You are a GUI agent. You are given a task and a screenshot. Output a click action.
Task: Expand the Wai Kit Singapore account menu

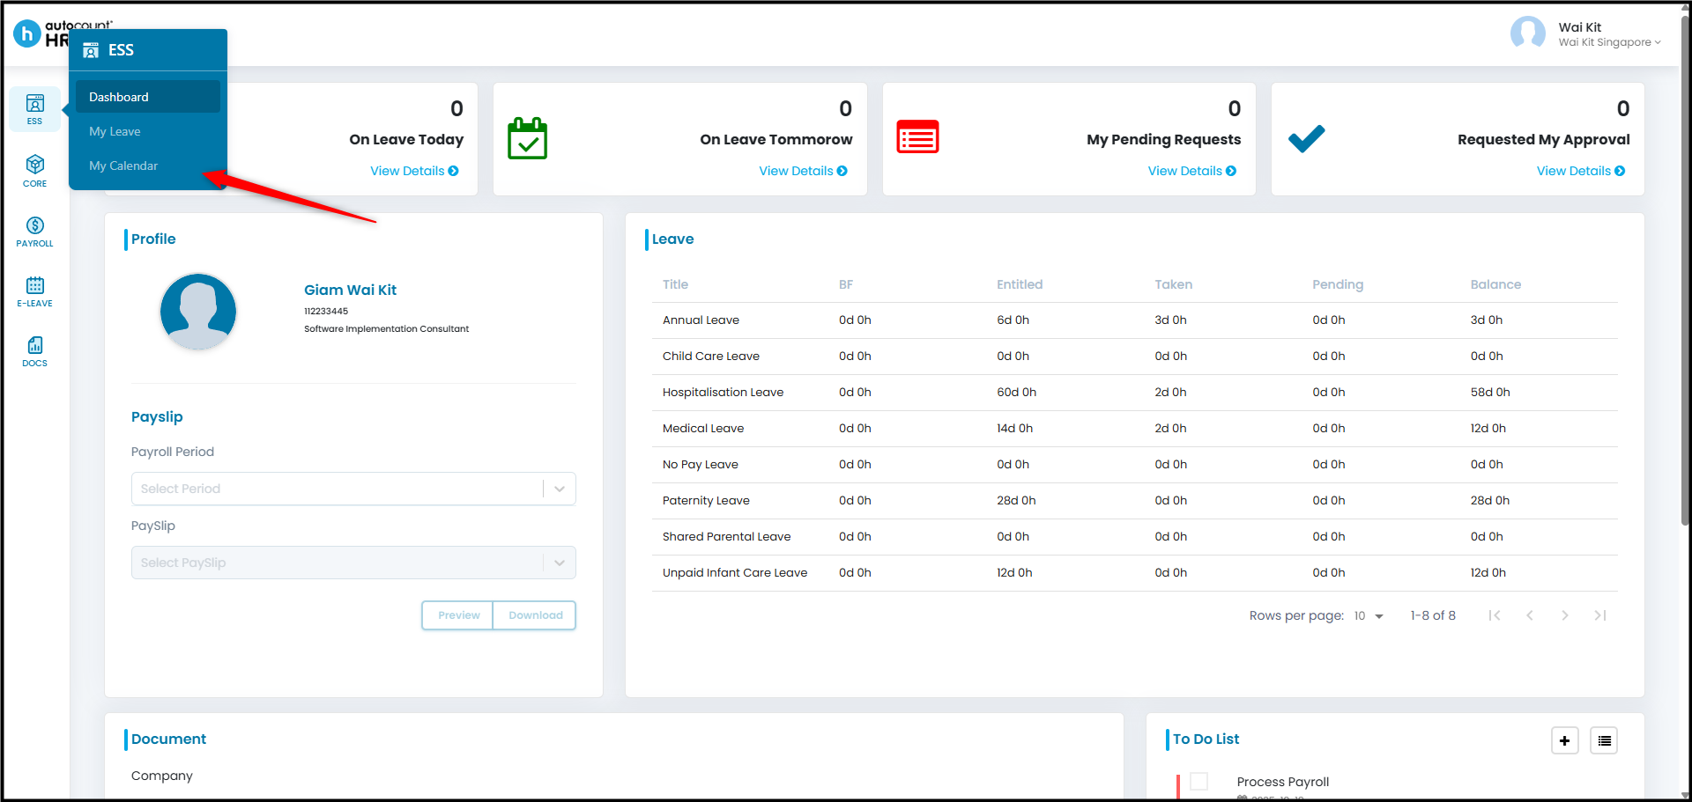click(1610, 42)
